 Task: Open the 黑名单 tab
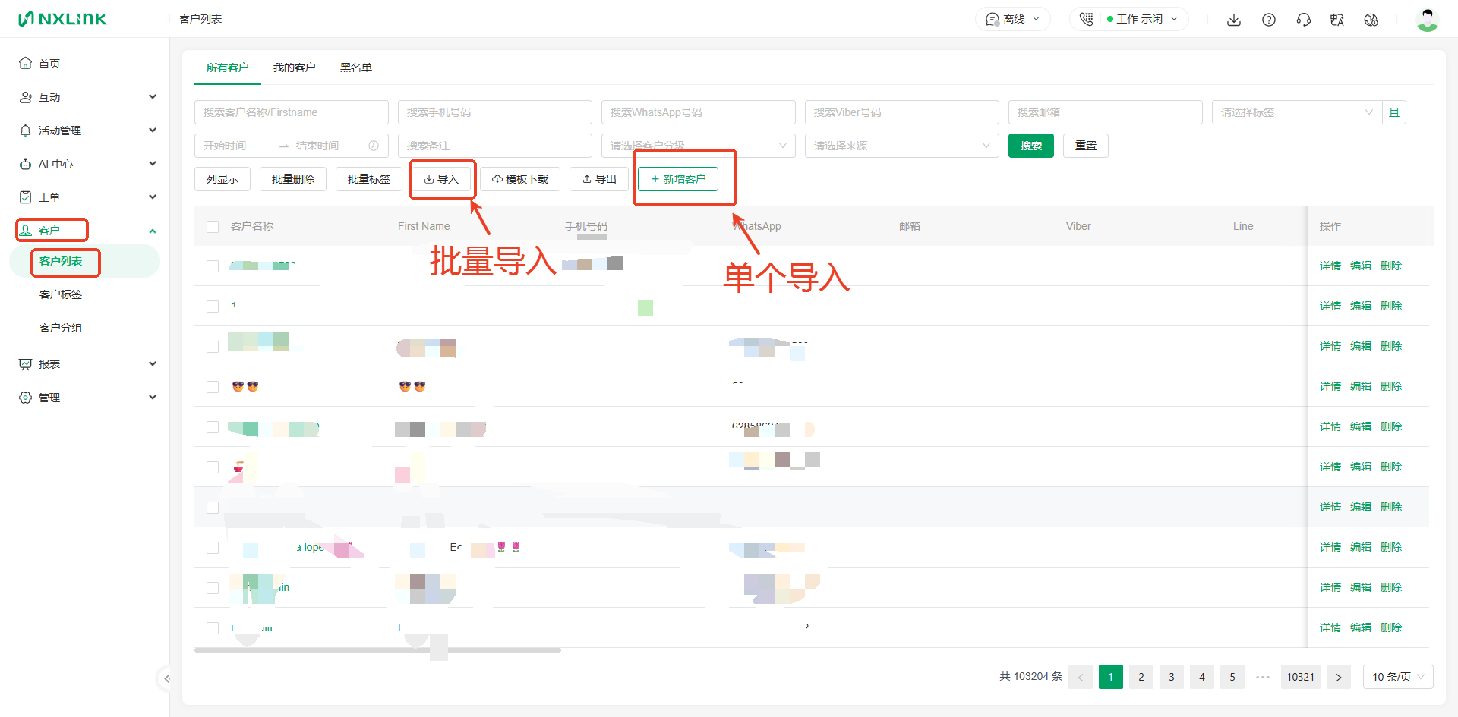[356, 67]
